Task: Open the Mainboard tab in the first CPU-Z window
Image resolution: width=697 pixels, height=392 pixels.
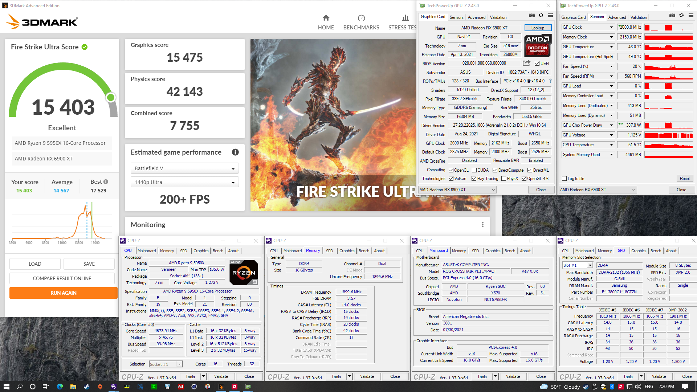Action: point(146,251)
